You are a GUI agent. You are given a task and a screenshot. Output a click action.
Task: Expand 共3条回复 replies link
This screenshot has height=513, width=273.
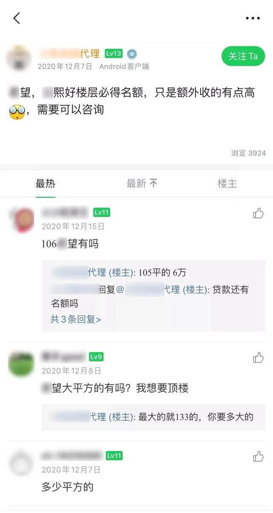pos(76,319)
